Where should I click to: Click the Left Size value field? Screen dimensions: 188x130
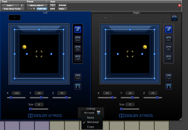click(x=39, y=104)
